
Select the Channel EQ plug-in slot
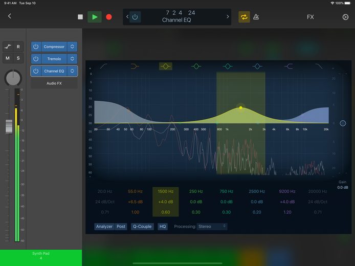54,71
